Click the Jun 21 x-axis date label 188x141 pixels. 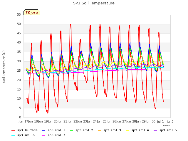pos(63,122)
